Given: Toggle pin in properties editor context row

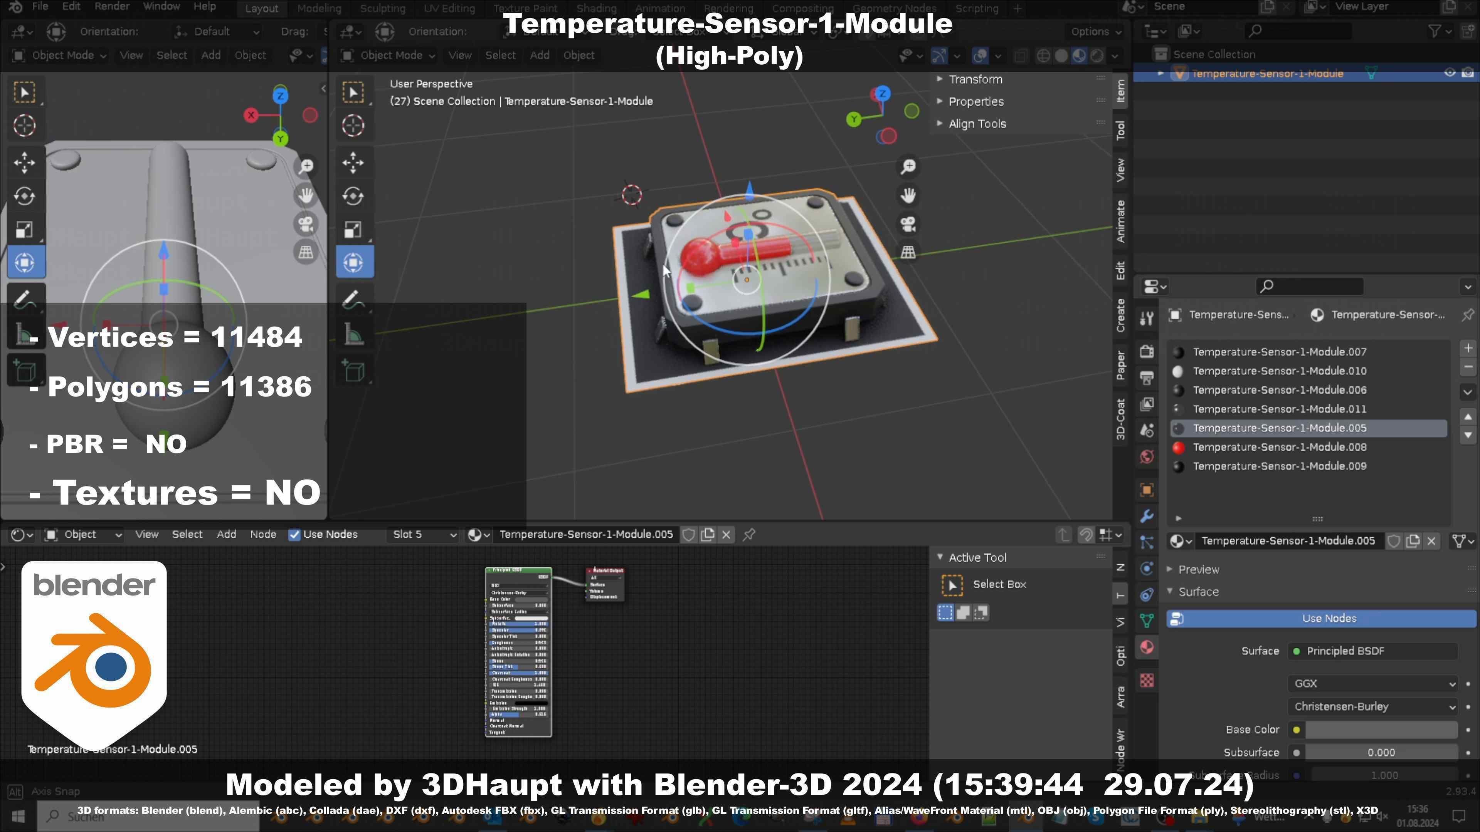Looking at the screenshot, I should [1468, 315].
